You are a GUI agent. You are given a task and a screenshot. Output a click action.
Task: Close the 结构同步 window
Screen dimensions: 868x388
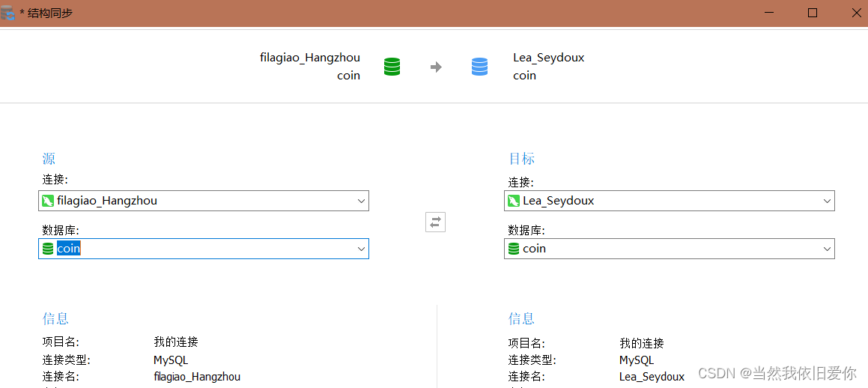click(x=856, y=13)
